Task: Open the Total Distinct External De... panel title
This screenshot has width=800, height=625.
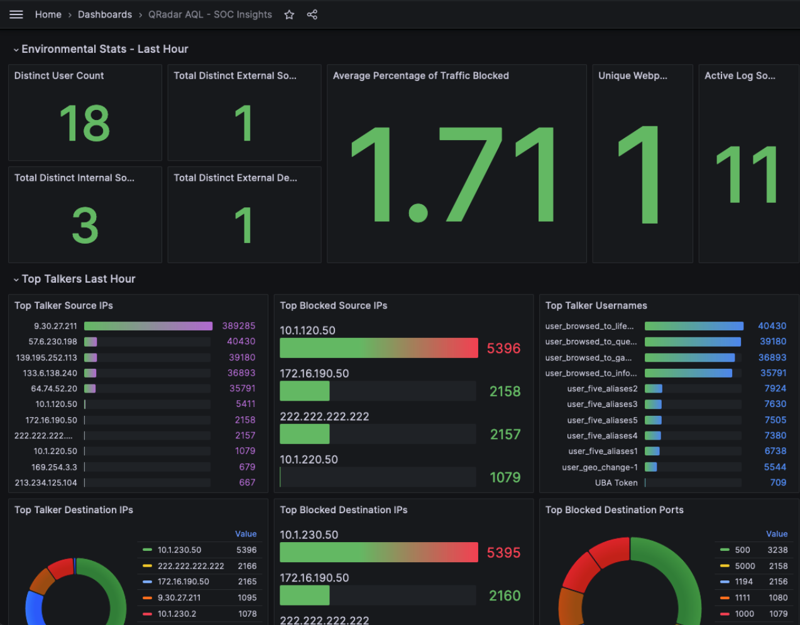Action: (x=235, y=178)
